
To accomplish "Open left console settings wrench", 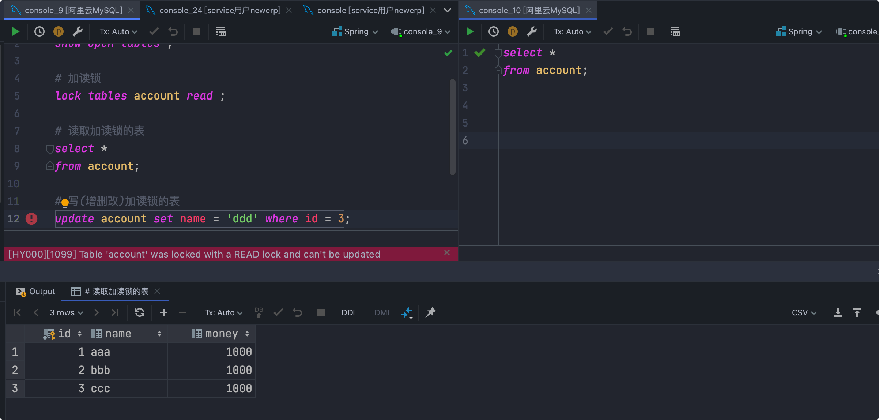I will [x=78, y=32].
